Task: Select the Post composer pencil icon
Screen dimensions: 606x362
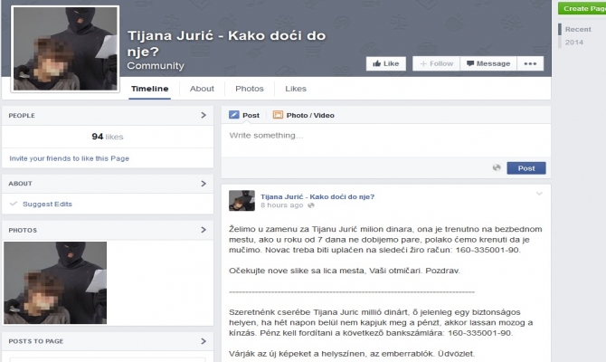Action: point(234,115)
